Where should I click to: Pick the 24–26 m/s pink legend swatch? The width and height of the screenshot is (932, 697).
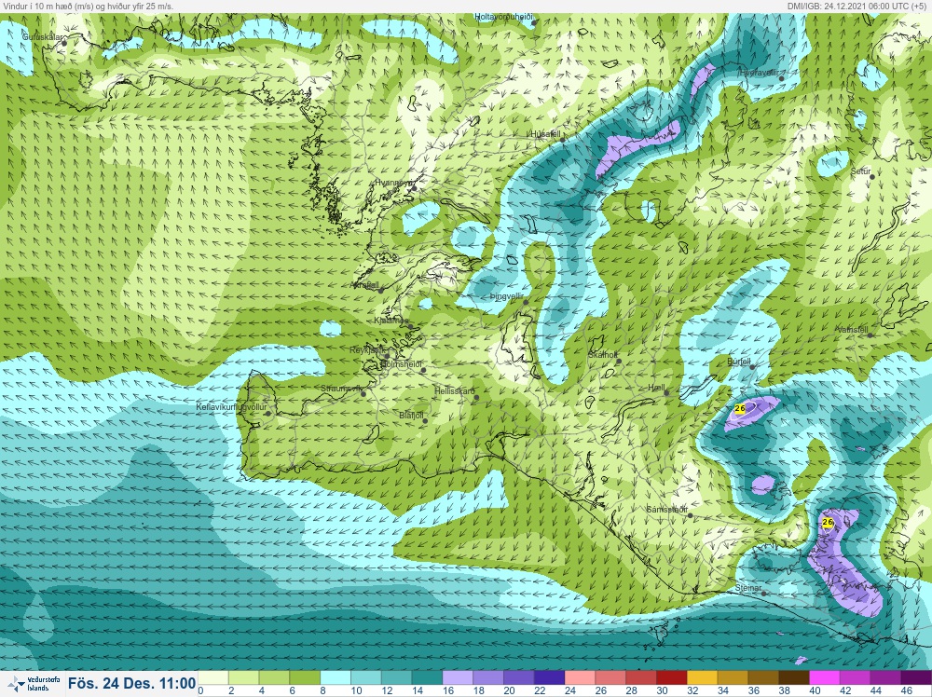(x=581, y=678)
